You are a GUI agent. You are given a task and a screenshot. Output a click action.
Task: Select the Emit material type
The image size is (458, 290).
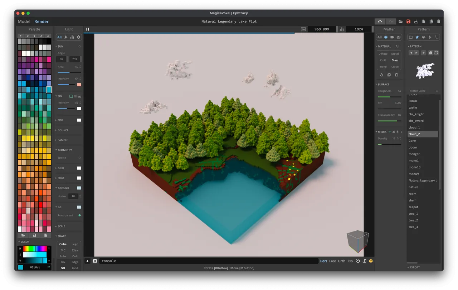[383, 60]
